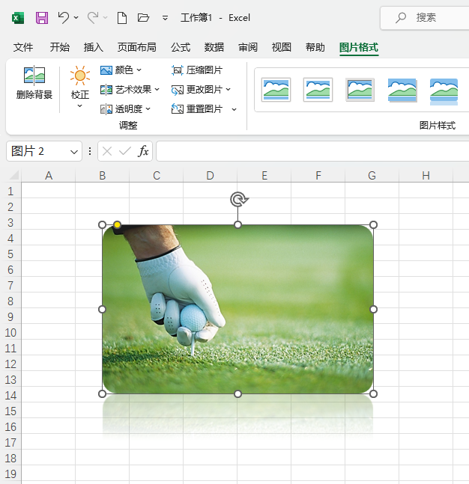Open the 帮助 ribbon tab
Viewport: 469px width, 484px height.
coord(315,47)
